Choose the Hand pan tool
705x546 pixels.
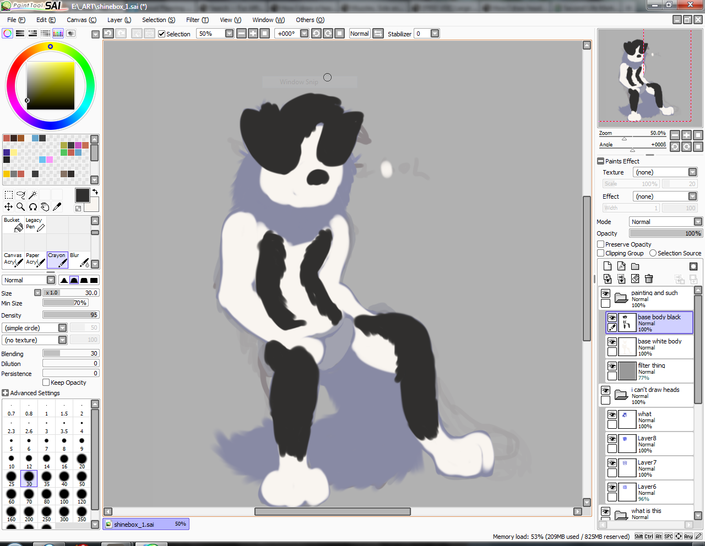point(45,207)
